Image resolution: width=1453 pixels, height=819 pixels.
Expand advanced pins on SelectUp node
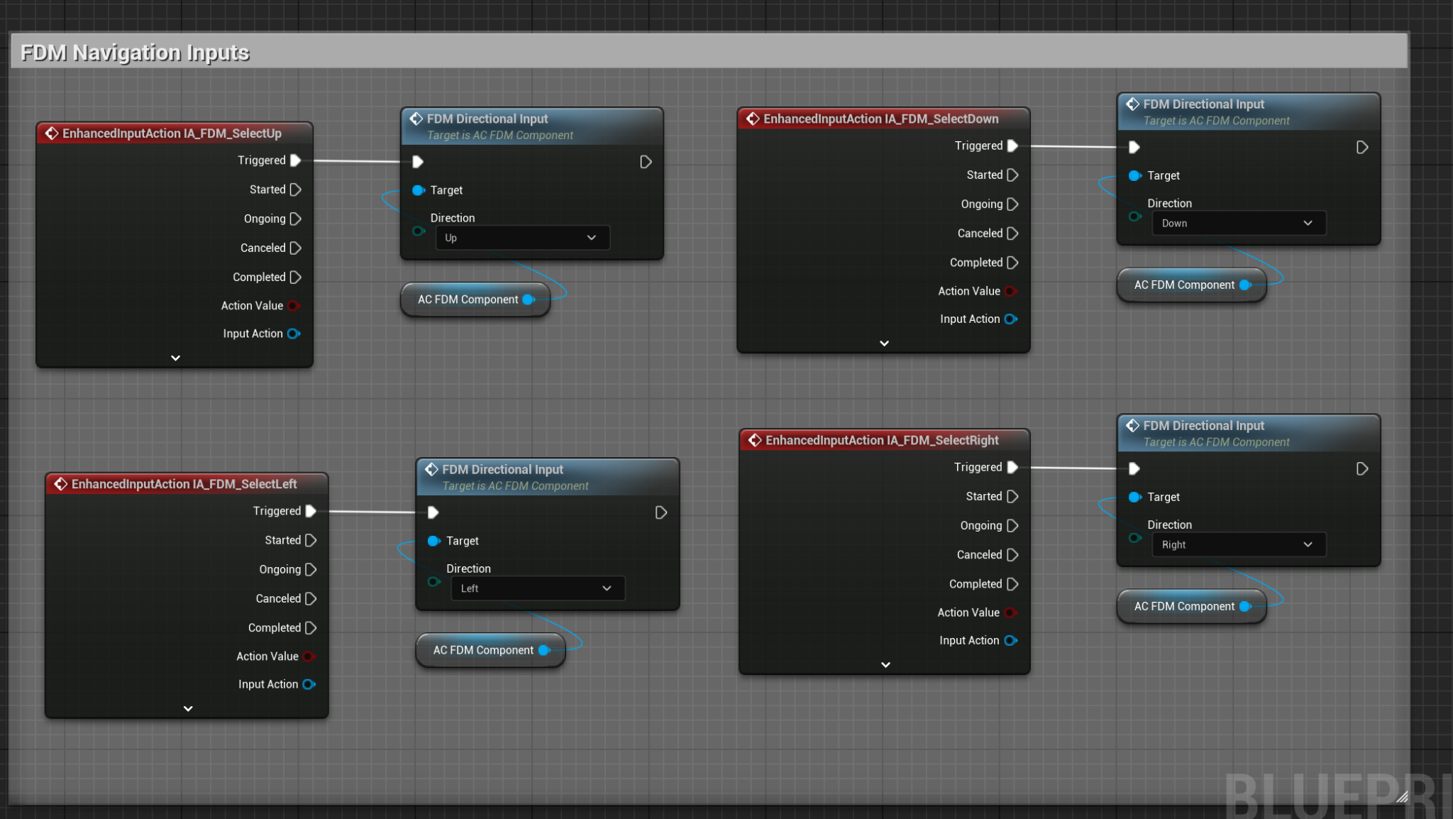click(175, 358)
